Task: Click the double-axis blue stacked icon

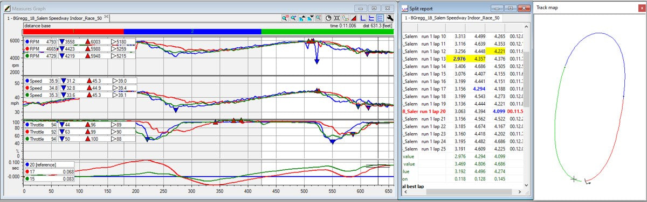Action: point(371,18)
